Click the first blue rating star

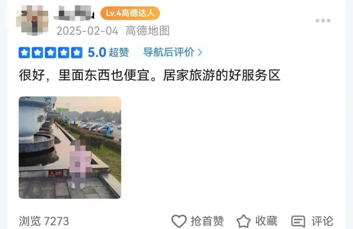(x=24, y=53)
